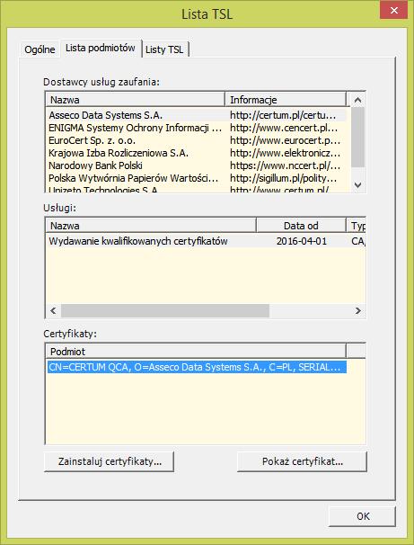Click the http://www.eurocert.p... info cell
The image size is (414, 545).
click(286, 140)
